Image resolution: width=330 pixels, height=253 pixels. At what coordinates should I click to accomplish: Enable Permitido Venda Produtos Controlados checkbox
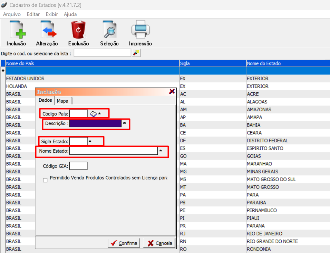(x=45, y=180)
